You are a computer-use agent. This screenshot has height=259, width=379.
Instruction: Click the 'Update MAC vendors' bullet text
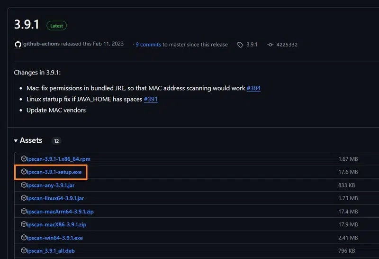pos(56,111)
